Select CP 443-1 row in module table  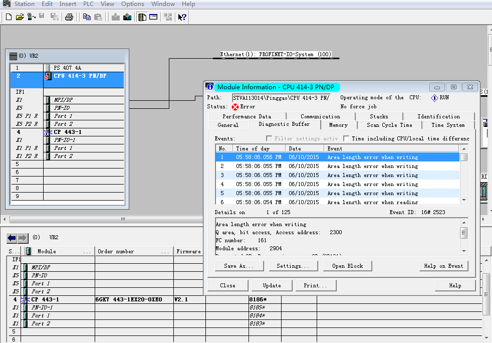(x=45, y=299)
